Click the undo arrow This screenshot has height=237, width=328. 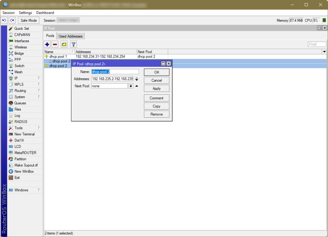click(4, 20)
